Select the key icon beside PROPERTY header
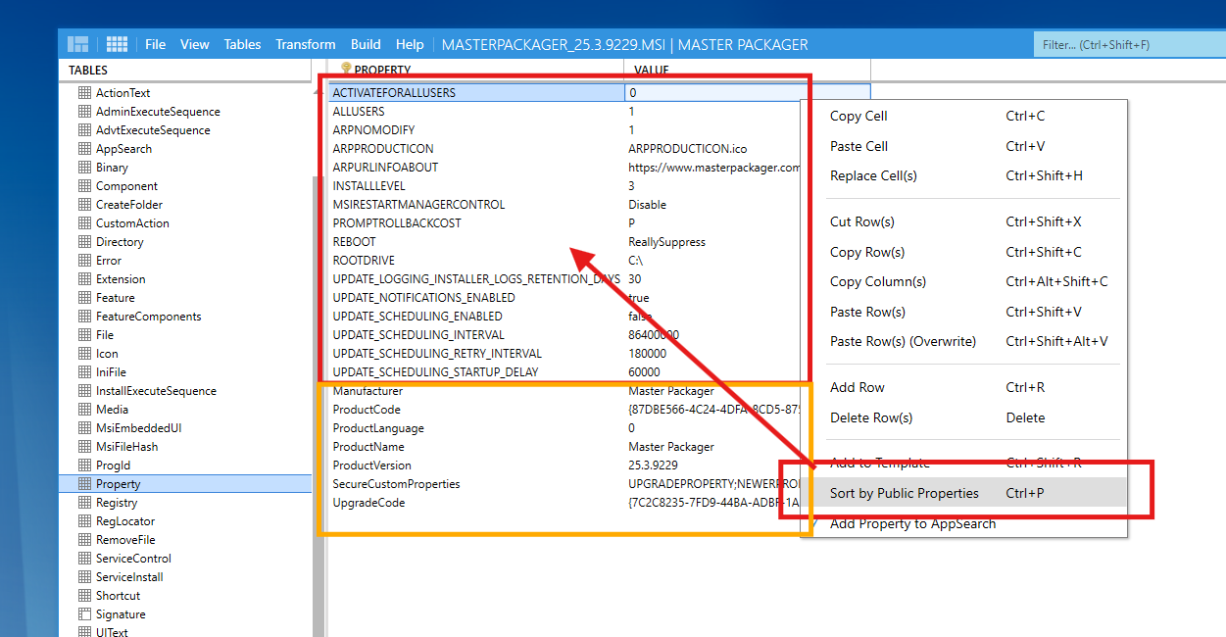1226x637 pixels. point(345,70)
